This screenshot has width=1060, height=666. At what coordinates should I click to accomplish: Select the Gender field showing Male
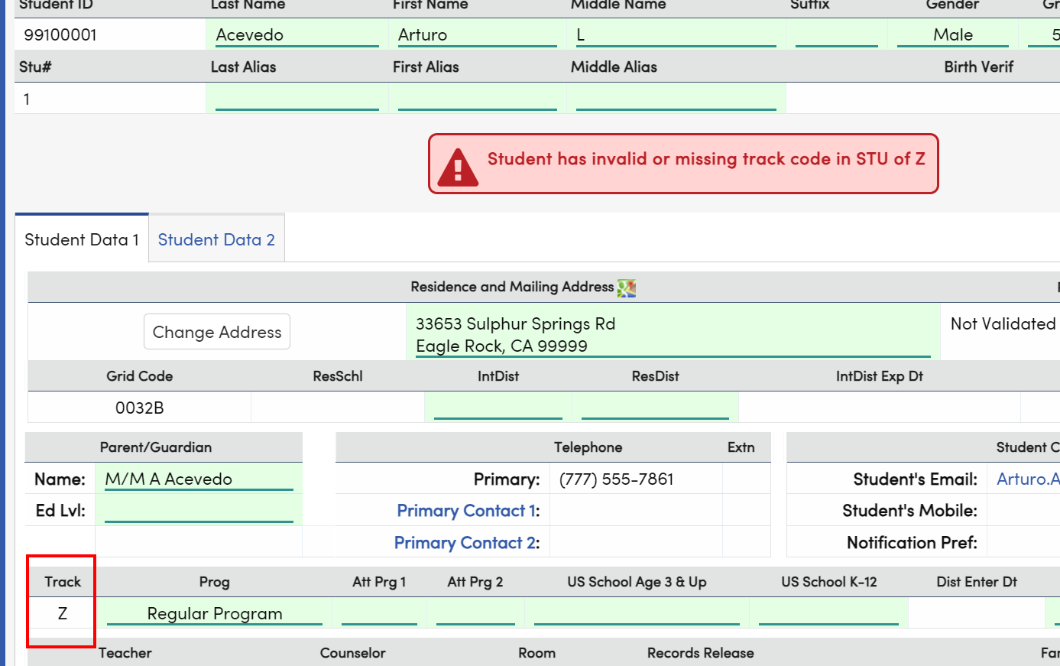click(953, 34)
